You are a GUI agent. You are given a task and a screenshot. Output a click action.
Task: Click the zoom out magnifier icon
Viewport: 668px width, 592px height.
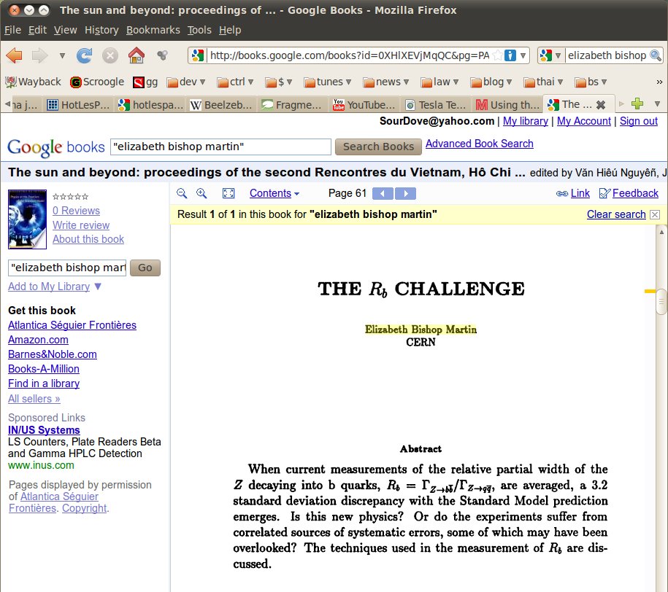click(182, 193)
